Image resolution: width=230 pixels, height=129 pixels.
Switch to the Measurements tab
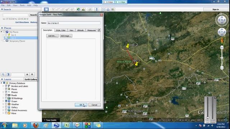[x=91, y=30]
